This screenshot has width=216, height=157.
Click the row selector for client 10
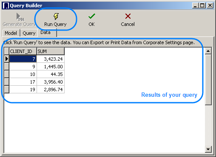point(7,74)
